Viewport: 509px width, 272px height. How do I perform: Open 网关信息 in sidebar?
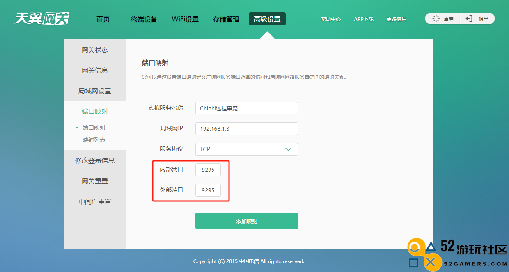(95, 70)
